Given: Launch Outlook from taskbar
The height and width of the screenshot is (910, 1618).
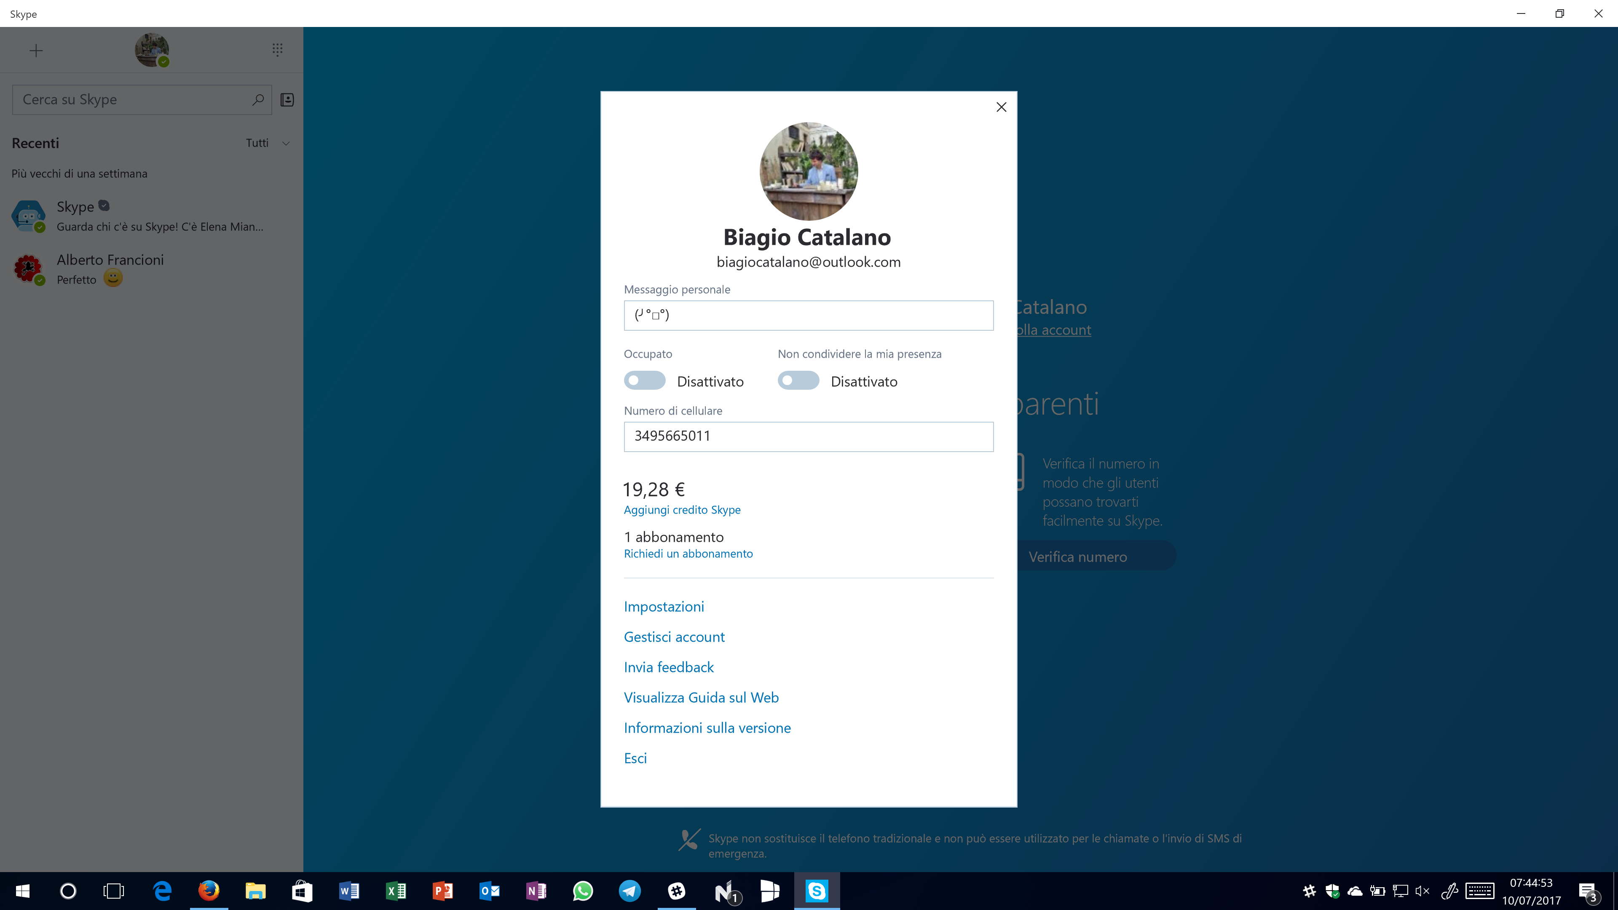Looking at the screenshot, I should (489, 891).
